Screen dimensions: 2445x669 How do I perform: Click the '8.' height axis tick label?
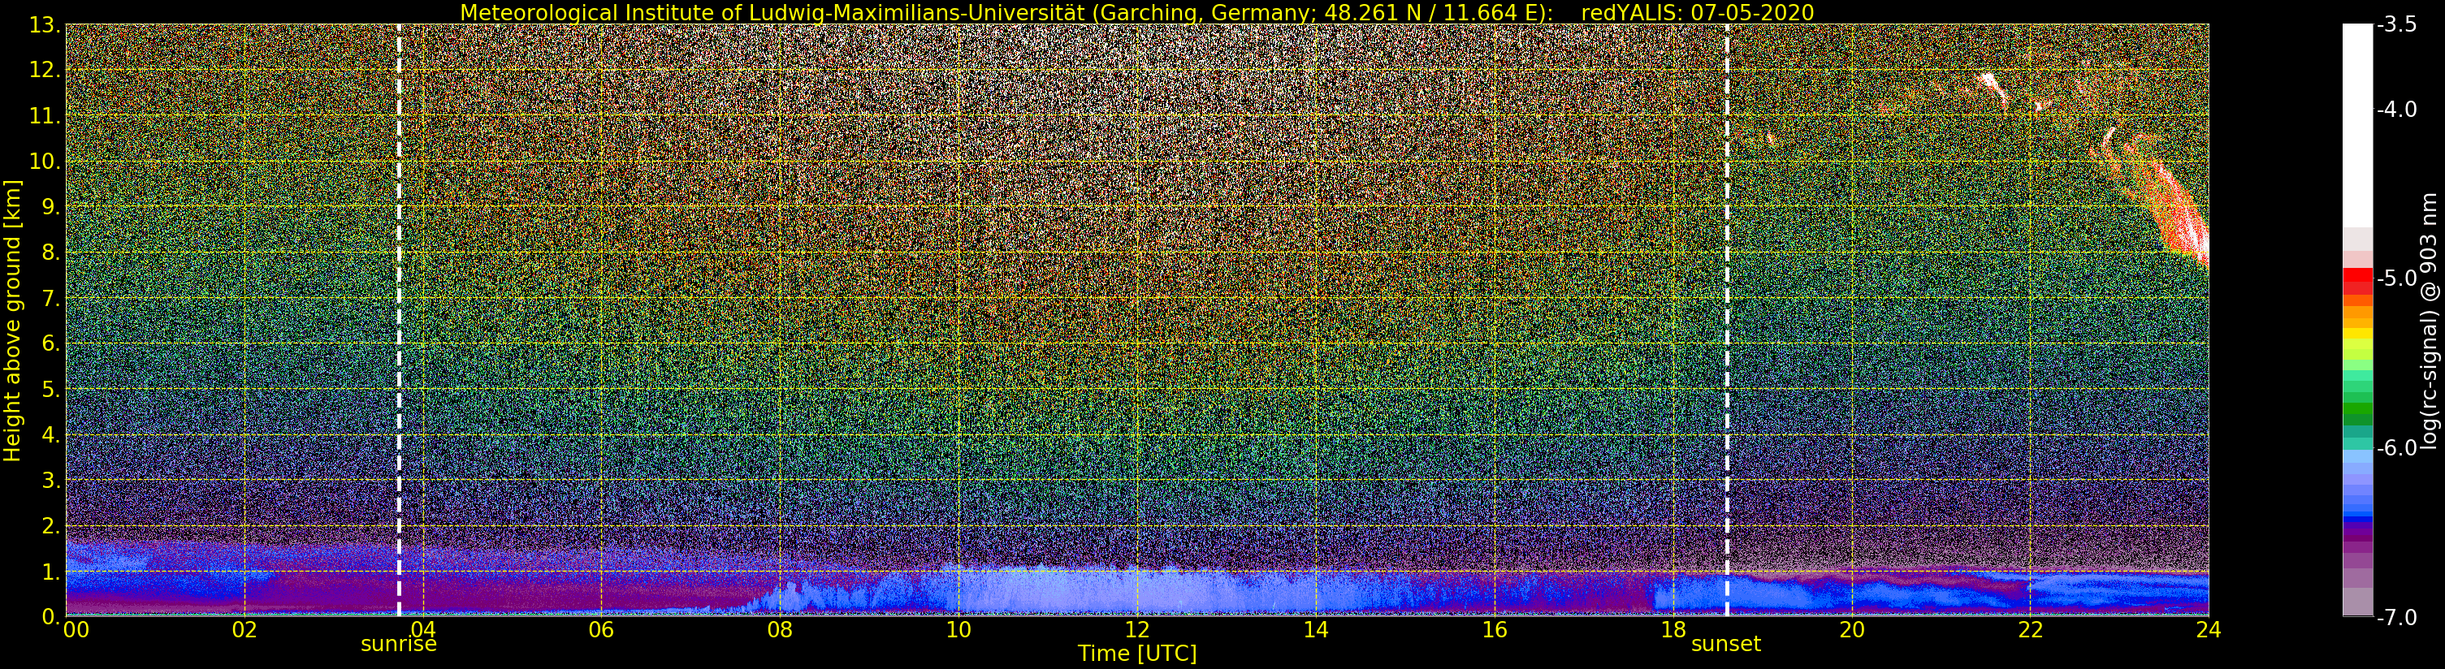click(x=51, y=252)
